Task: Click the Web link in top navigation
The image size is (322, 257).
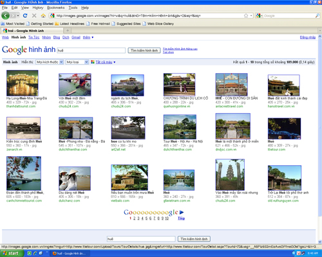Action: [5, 37]
